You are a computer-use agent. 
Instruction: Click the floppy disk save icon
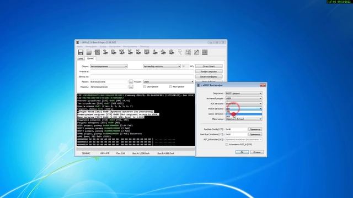[x=81, y=52]
